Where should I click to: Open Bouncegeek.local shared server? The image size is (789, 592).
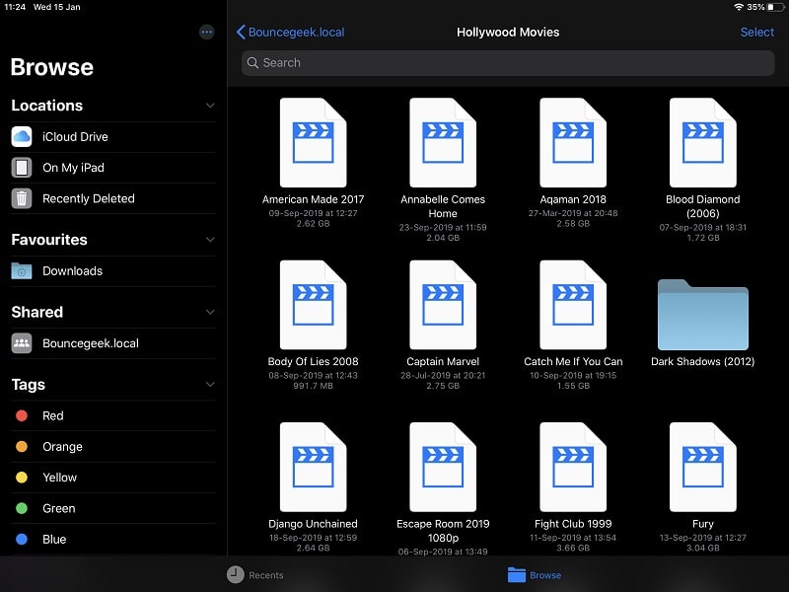click(x=113, y=343)
